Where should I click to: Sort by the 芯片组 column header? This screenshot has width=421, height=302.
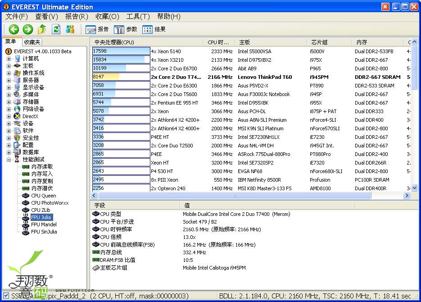[x=329, y=42]
